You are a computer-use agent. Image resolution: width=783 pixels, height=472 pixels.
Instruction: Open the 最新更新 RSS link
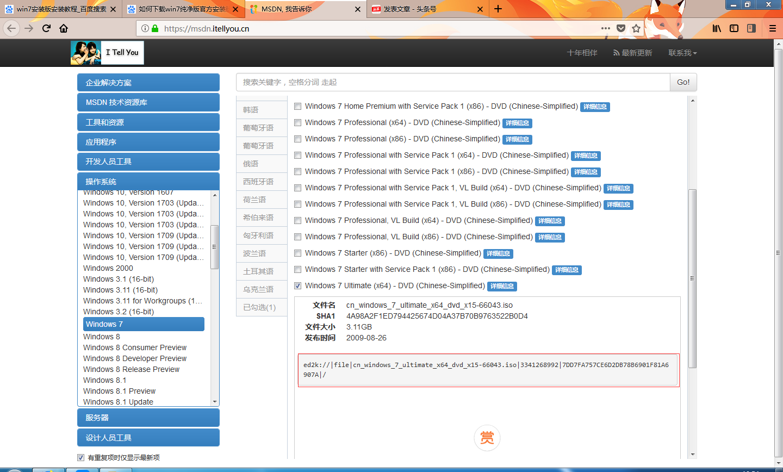coord(632,53)
